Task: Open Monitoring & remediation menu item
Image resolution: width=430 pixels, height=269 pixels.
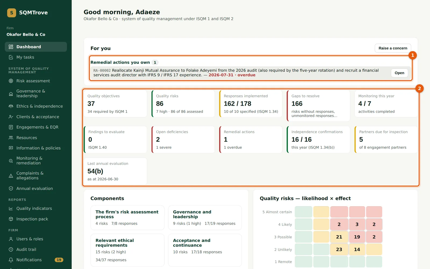Action: (x=36, y=161)
